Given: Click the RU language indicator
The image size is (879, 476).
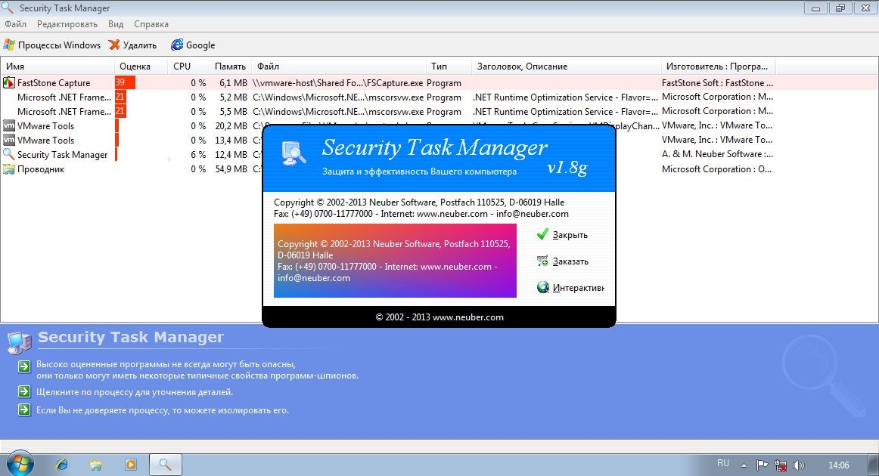Looking at the screenshot, I should click(723, 464).
